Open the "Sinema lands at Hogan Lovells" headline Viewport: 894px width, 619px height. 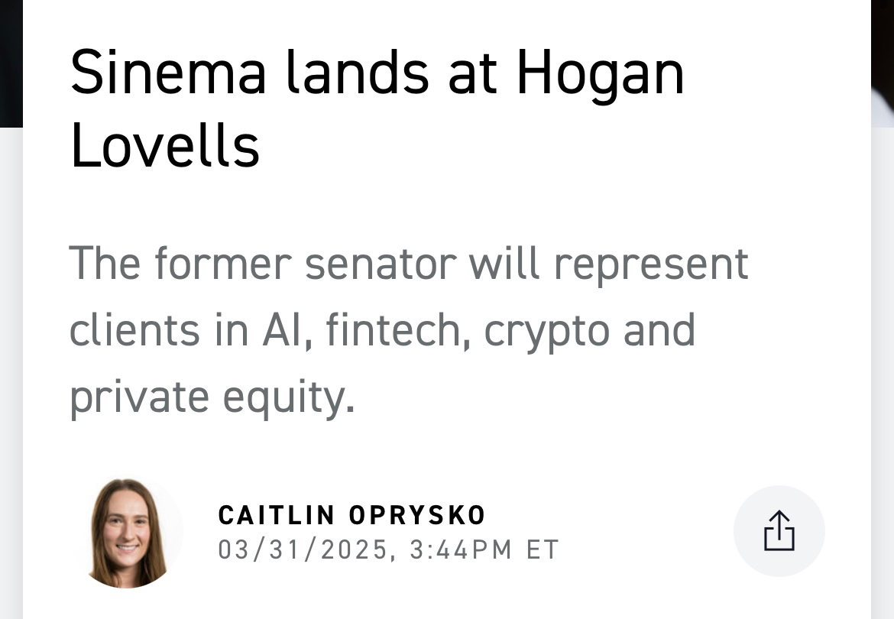[x=376, y=108]
